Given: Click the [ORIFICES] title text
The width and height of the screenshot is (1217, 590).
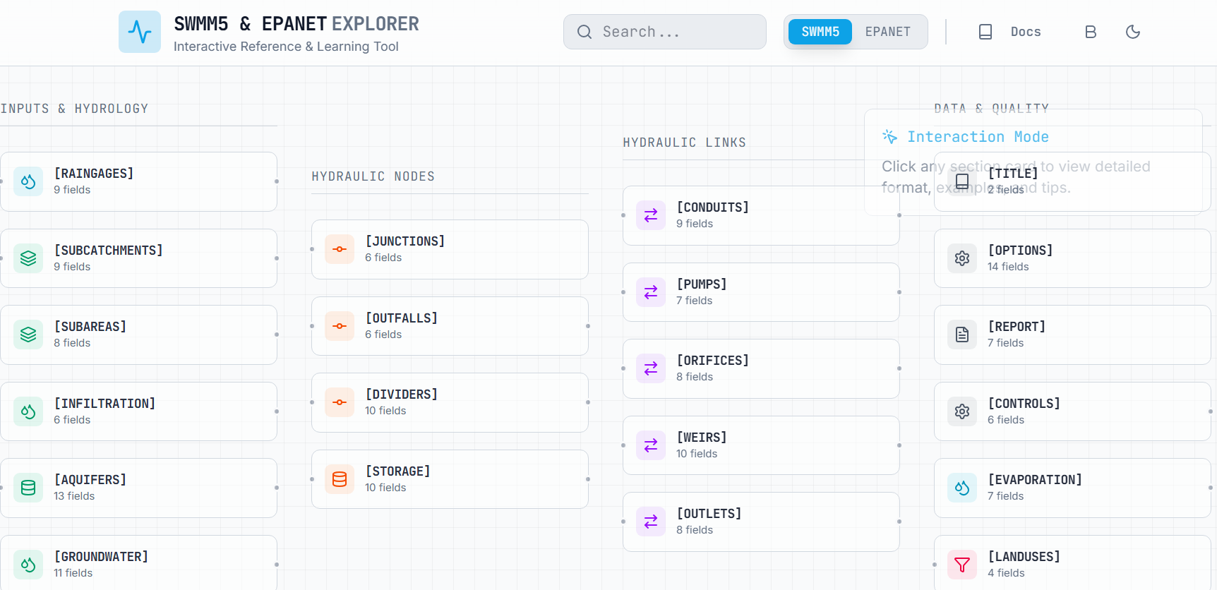Looking at the screenshot, I should tap(713, 361).
